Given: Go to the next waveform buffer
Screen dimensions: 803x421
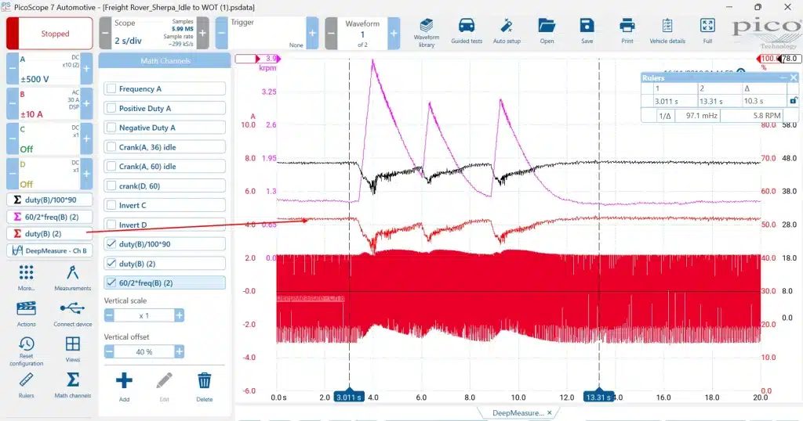Looking at the screenshot, I should [x=394, y=33].
